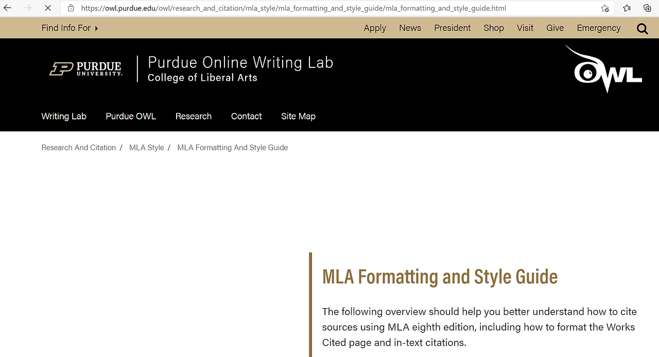
Task: Click the OWL logo
Action: coord(603,69)
